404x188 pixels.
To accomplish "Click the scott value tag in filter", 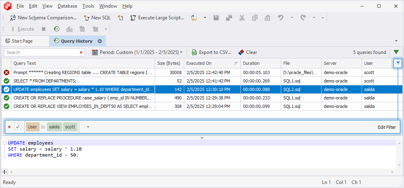I will point(70,127).
